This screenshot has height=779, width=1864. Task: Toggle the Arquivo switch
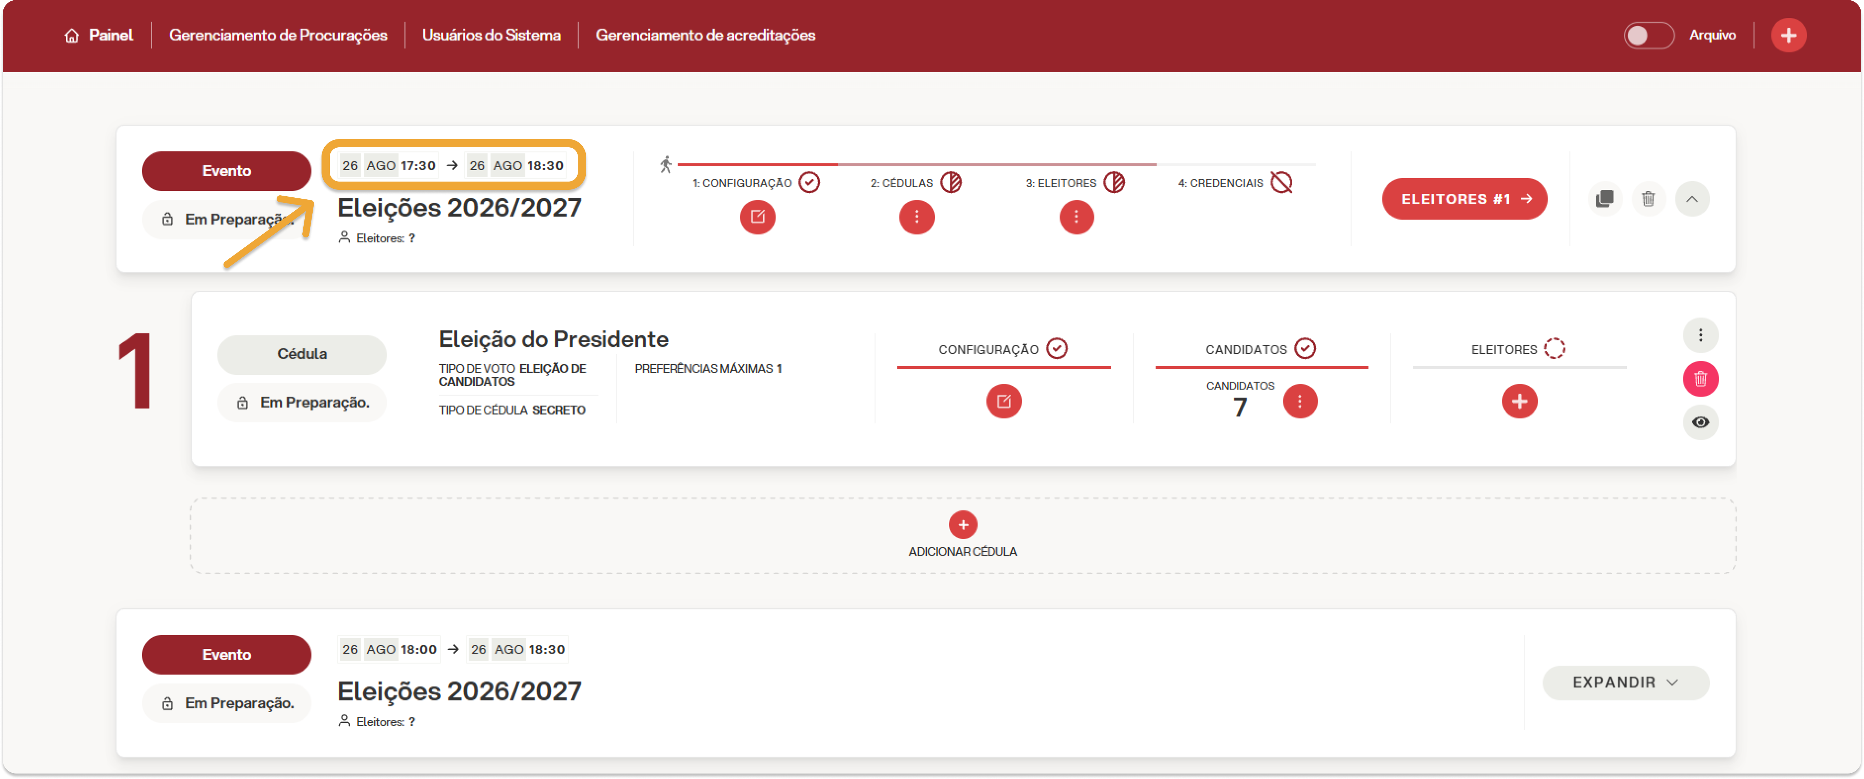click(1648, 35)
